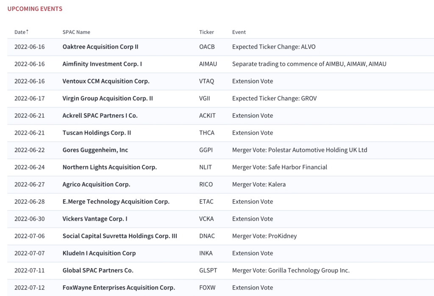Open Northern Lights Acquisition Corp. entry
The height and width of the screenshot is (296, 434).
click(110, 167)
